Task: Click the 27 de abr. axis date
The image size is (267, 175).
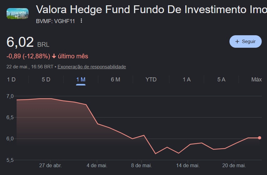Action: 50,165
